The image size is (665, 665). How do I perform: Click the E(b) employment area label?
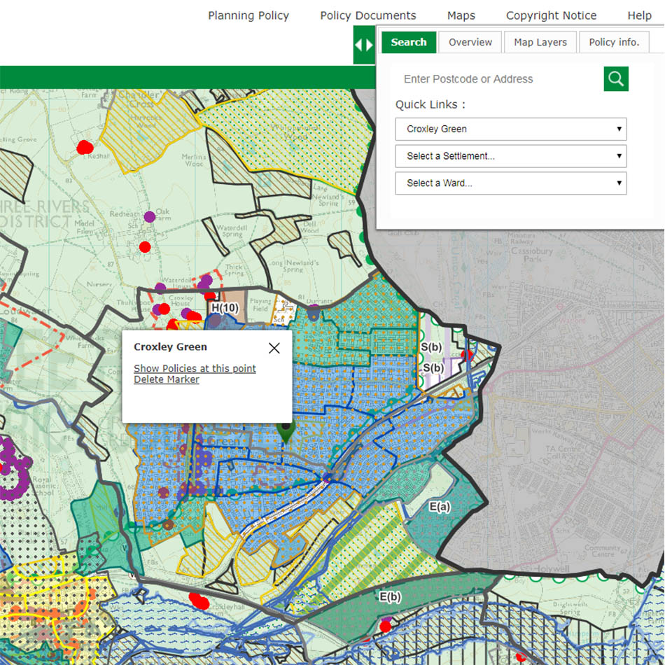(x=390, y=596)
